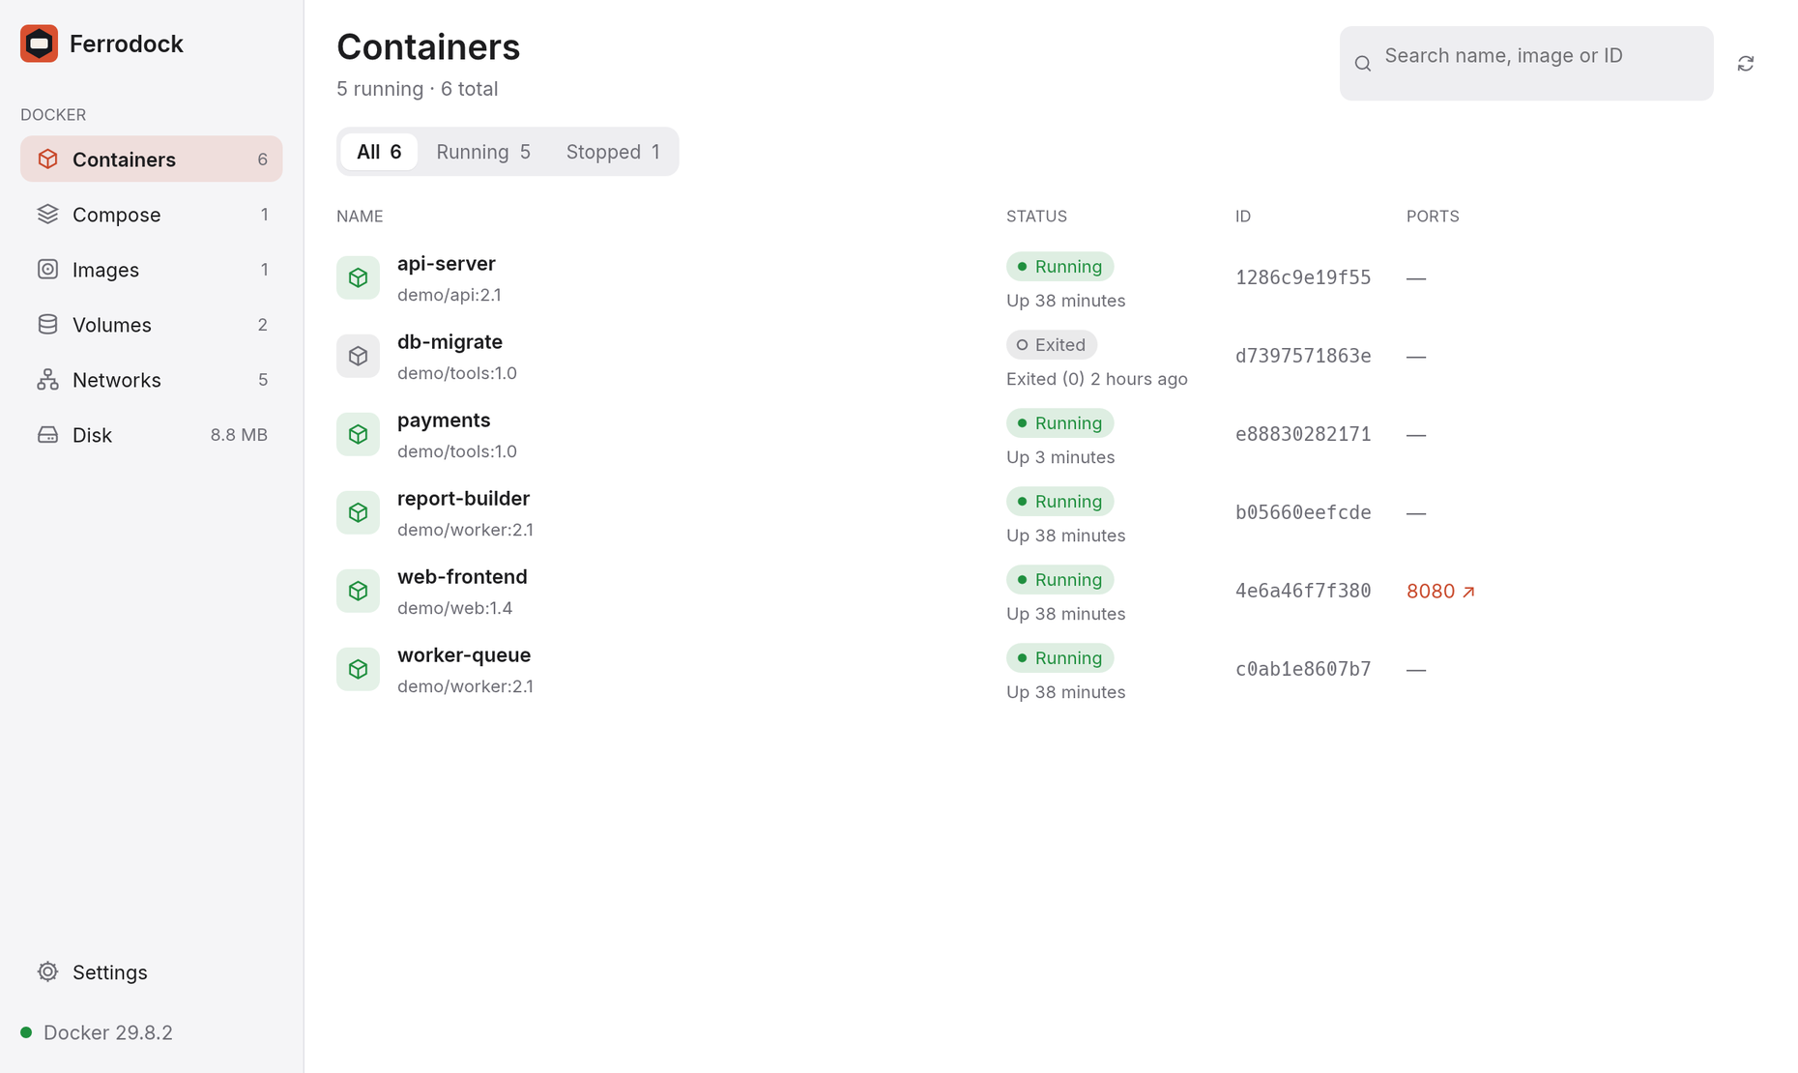Click the db-migrate container icon
The height and width of the screenshot is (1073, 1798).
(358, 357)
